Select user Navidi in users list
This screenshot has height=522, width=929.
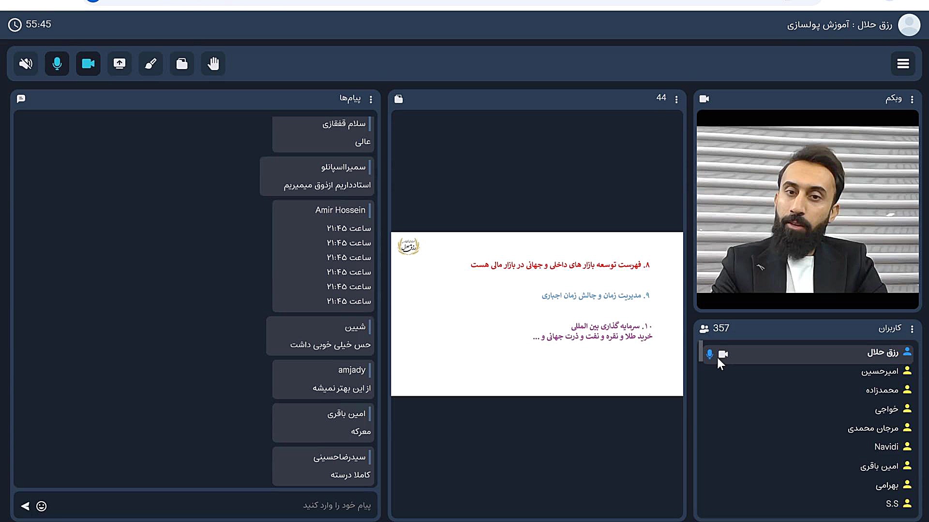pos(886,447)
